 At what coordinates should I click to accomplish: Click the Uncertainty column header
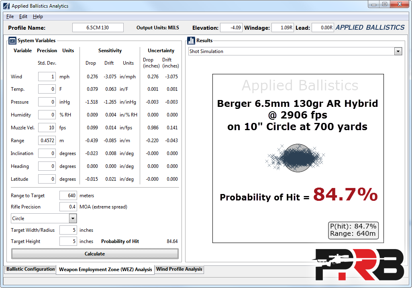tap(161, 51)
